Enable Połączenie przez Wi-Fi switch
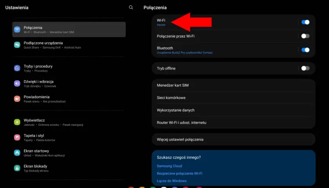 305,36
